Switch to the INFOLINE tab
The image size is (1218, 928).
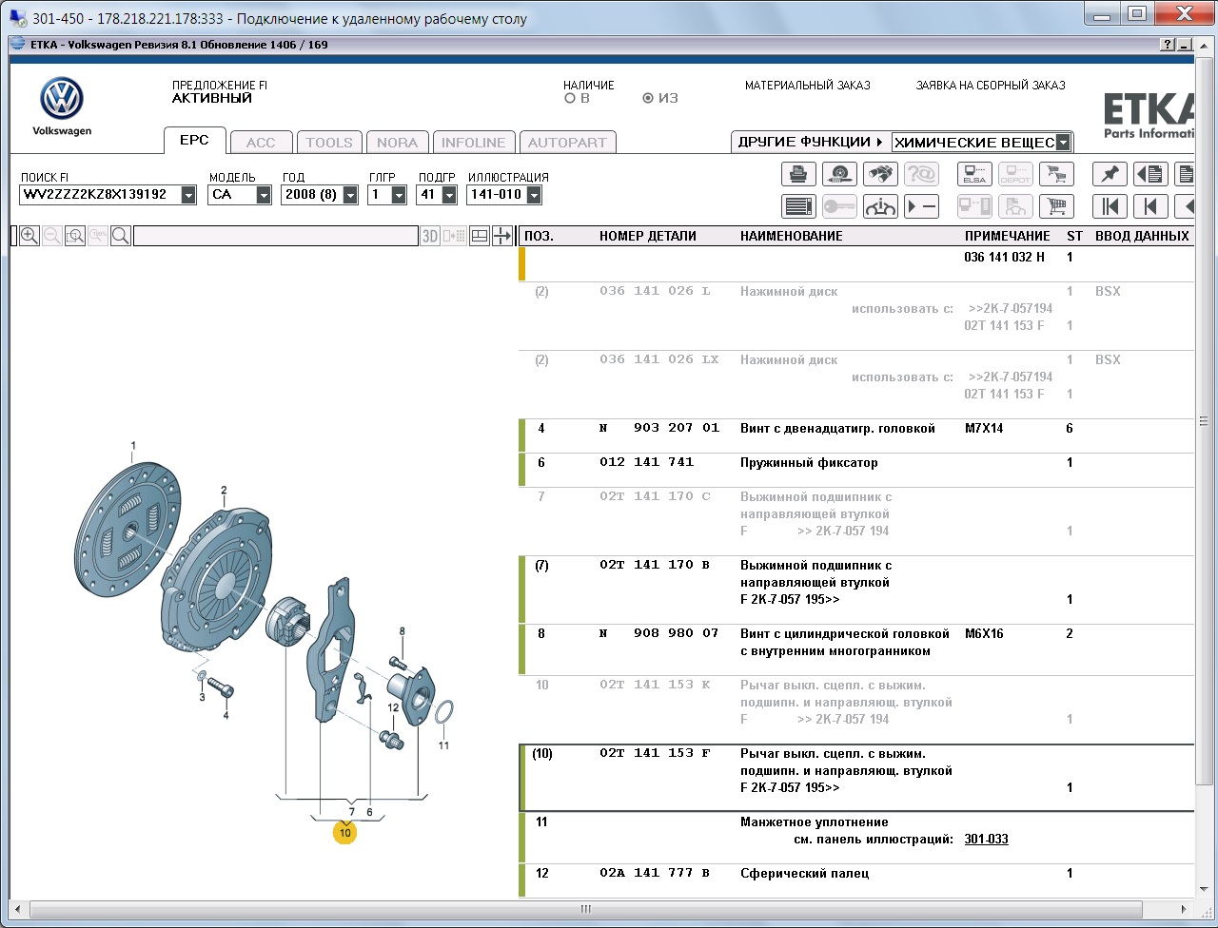[x=474, y=143]
